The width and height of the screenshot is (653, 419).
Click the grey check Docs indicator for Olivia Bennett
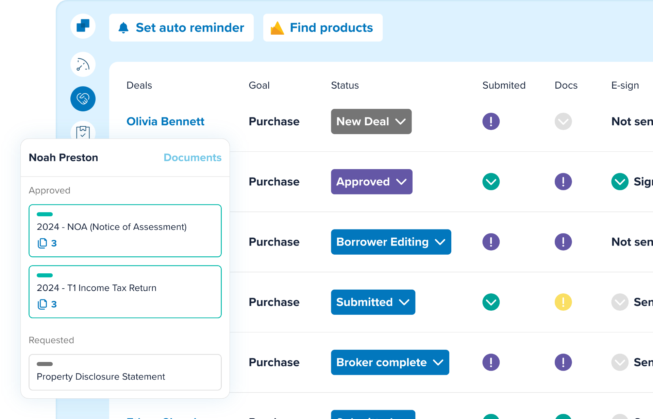coord(563,121)
